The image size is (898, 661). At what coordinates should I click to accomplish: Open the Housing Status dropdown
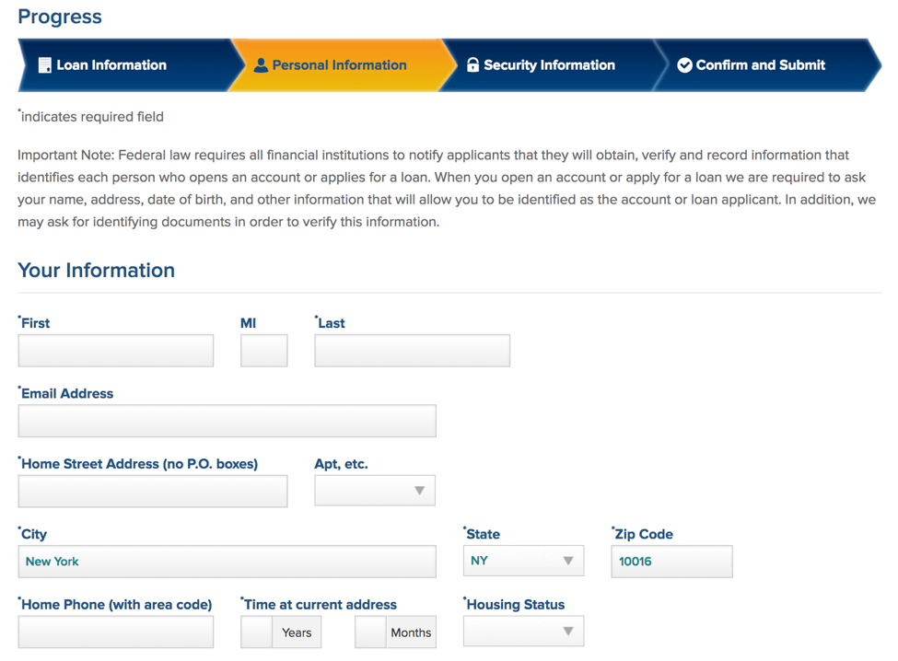coord(523,631)
